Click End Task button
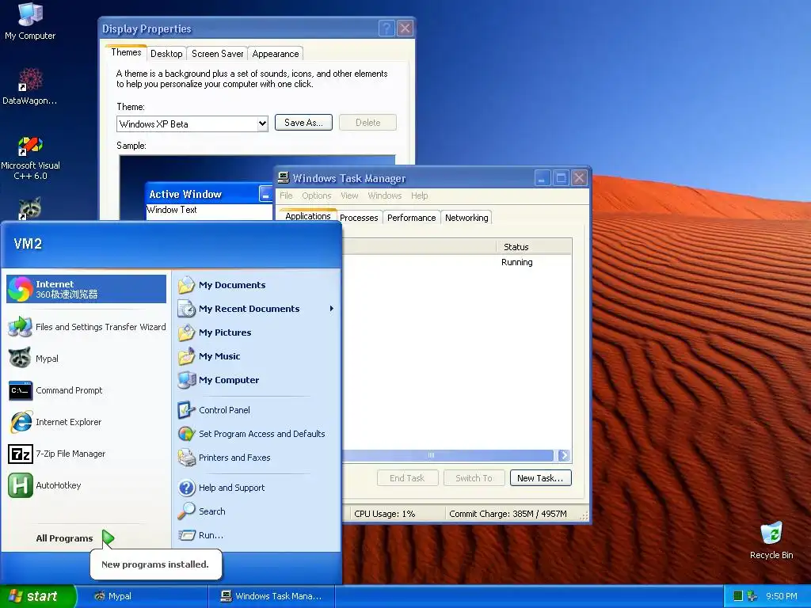The height and width of the screenshot is (608, 811). pyautogui.click(x=407, y=478)
